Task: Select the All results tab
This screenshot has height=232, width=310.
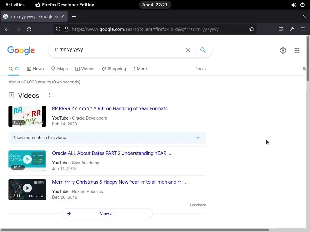Action: click(x=14, y=69)
